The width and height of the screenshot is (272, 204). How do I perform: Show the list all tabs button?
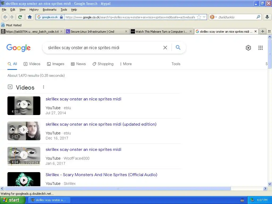(x=269, y=31)
